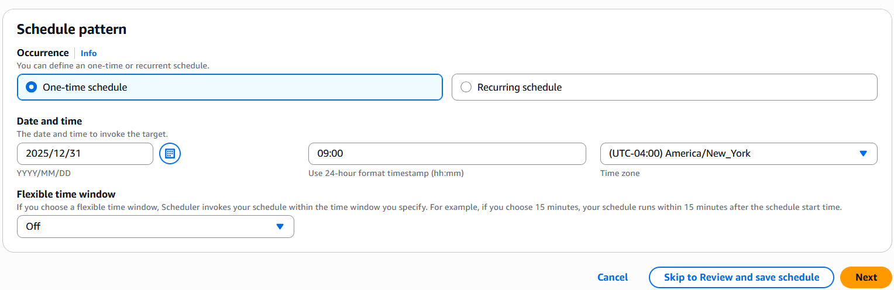
Task: Select the One-time schedule radio button
Action: 32,87
